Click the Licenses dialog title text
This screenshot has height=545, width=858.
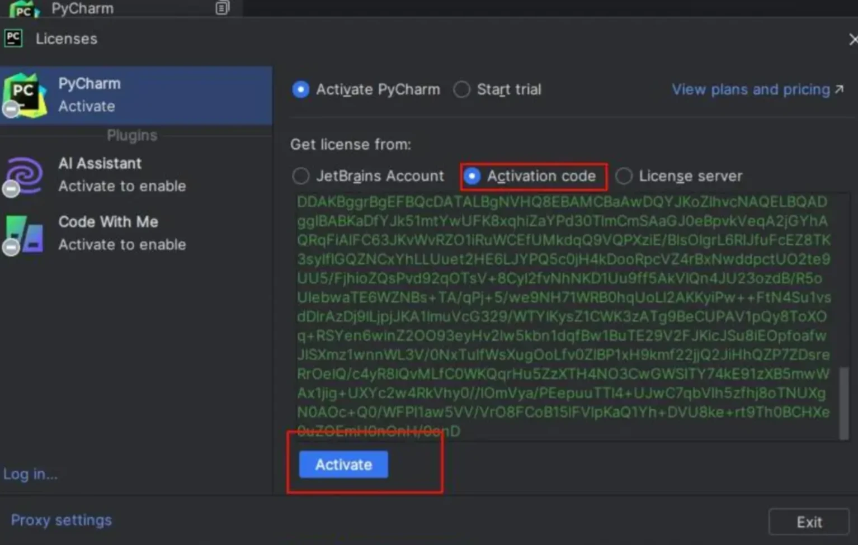(x=67, y=39)
